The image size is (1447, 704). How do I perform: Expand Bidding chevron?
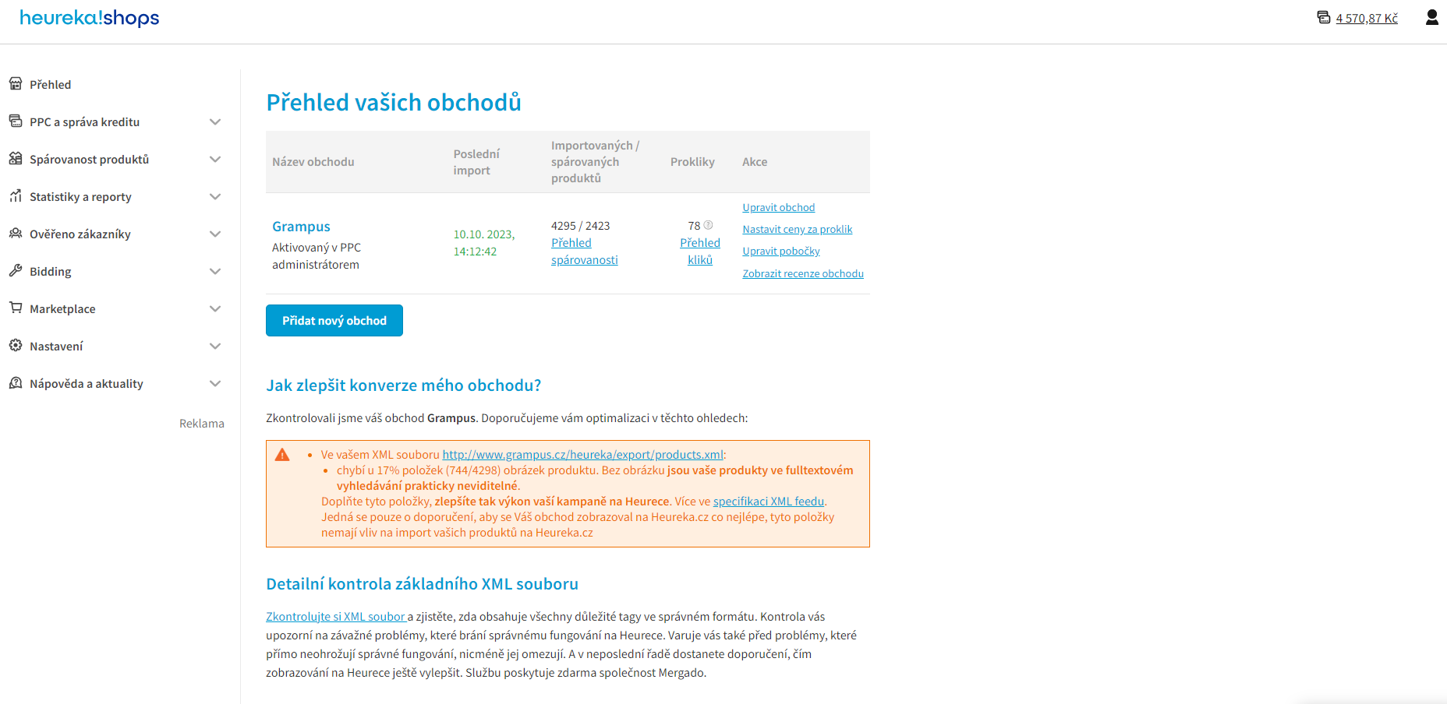pyautogui.click(x=215, y=271)
